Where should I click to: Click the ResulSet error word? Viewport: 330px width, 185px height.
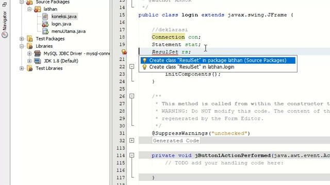(x=165, y=52)
